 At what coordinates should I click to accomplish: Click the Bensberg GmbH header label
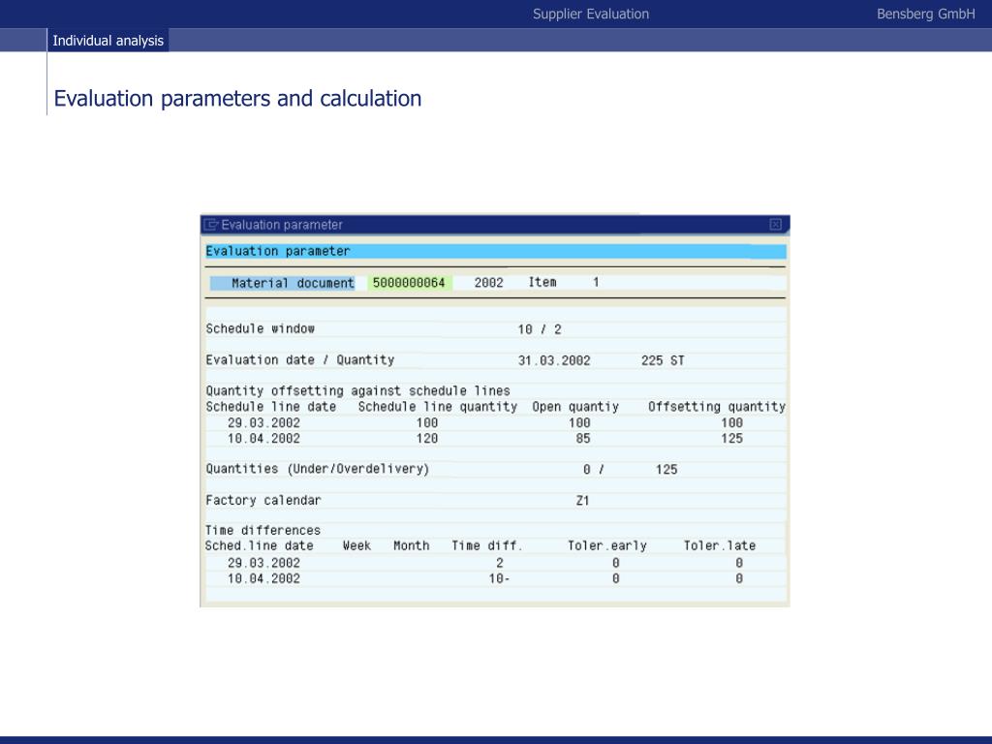pos(925,14)
